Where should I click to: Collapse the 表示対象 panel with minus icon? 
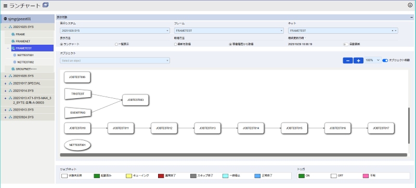click(x=412, y=17)
